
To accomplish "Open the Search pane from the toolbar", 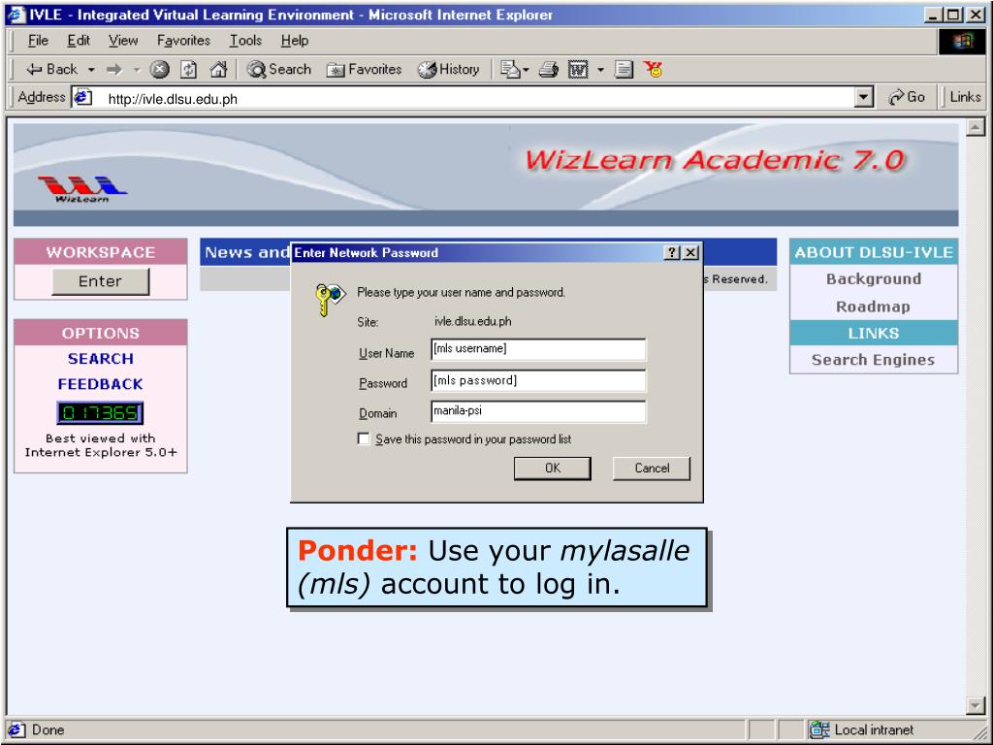I will click(278, 69).
